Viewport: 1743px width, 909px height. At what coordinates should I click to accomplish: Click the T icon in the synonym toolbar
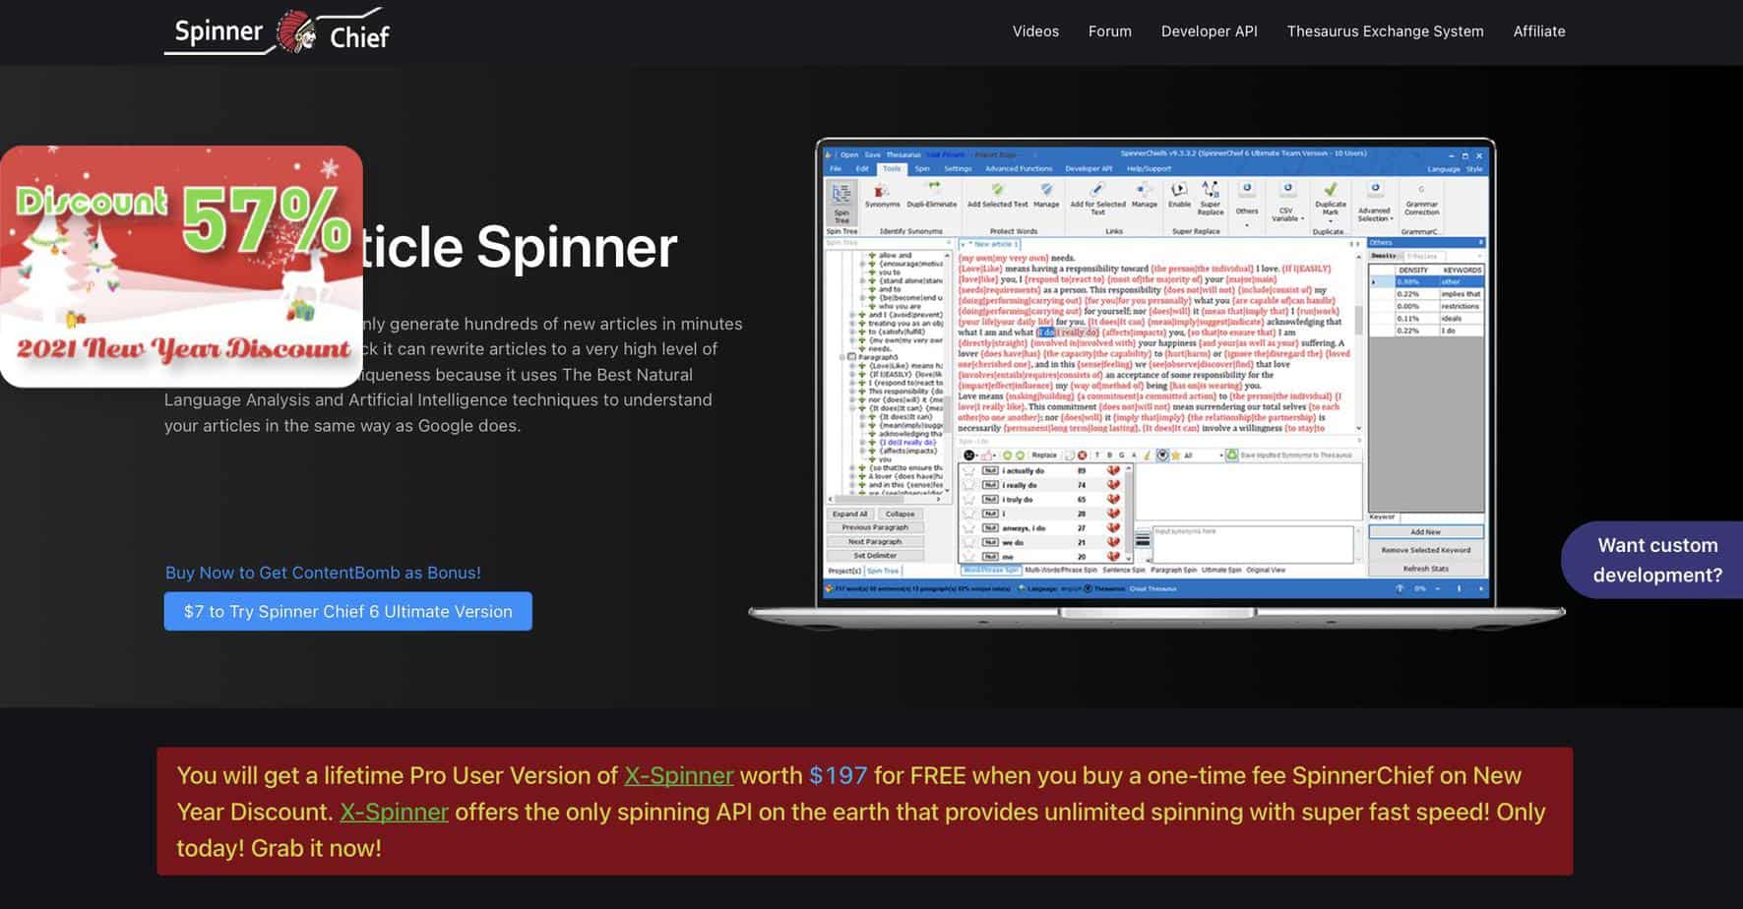(x=1097, y=455)
